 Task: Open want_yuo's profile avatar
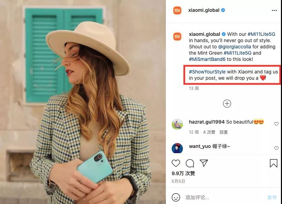coord(177,148)
